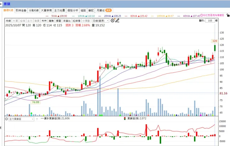Switch to the 筆記 tab
This screenshot has height=146, width=230.
(91, 11)
